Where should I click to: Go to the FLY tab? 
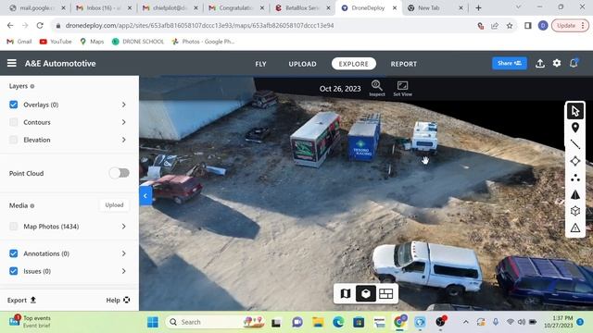pyautogui.click(x=260, y=64)
